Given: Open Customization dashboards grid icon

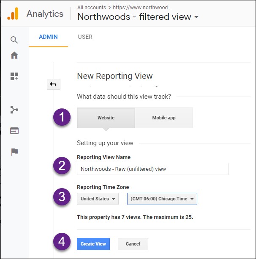Looking at the screenshot, I should (x=14, y=76).
